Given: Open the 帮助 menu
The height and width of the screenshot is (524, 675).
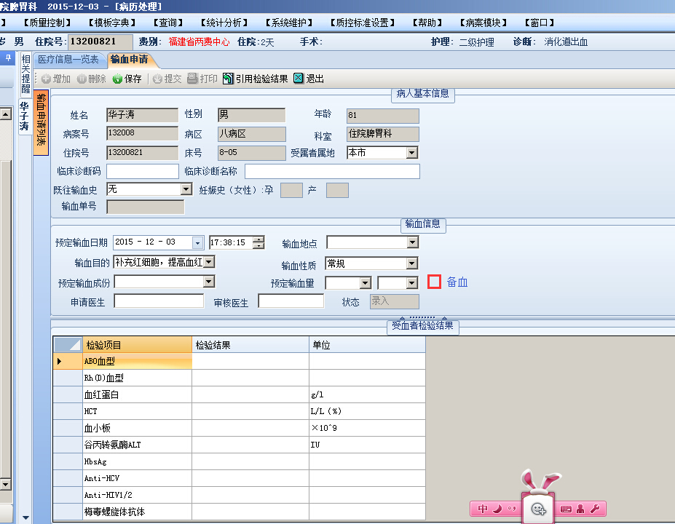Looking at the screenshot, I should click(x=427, y=23).
